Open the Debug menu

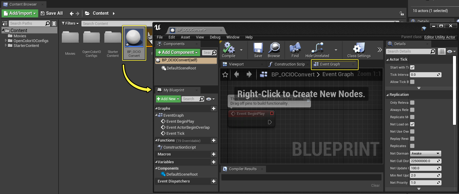(x=215, y=37)
